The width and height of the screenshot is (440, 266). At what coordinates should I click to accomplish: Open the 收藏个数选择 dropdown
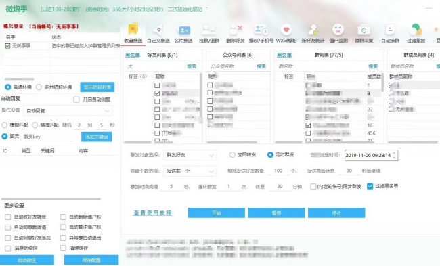click(x=190, y=171)
